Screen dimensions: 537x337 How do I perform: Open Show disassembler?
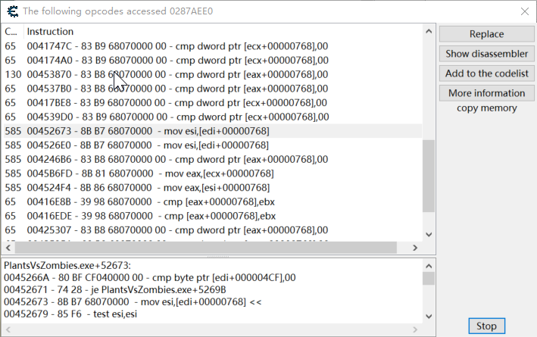point(486,54)
